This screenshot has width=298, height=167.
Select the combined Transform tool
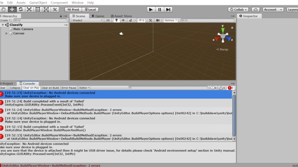(x=46, y=10)
